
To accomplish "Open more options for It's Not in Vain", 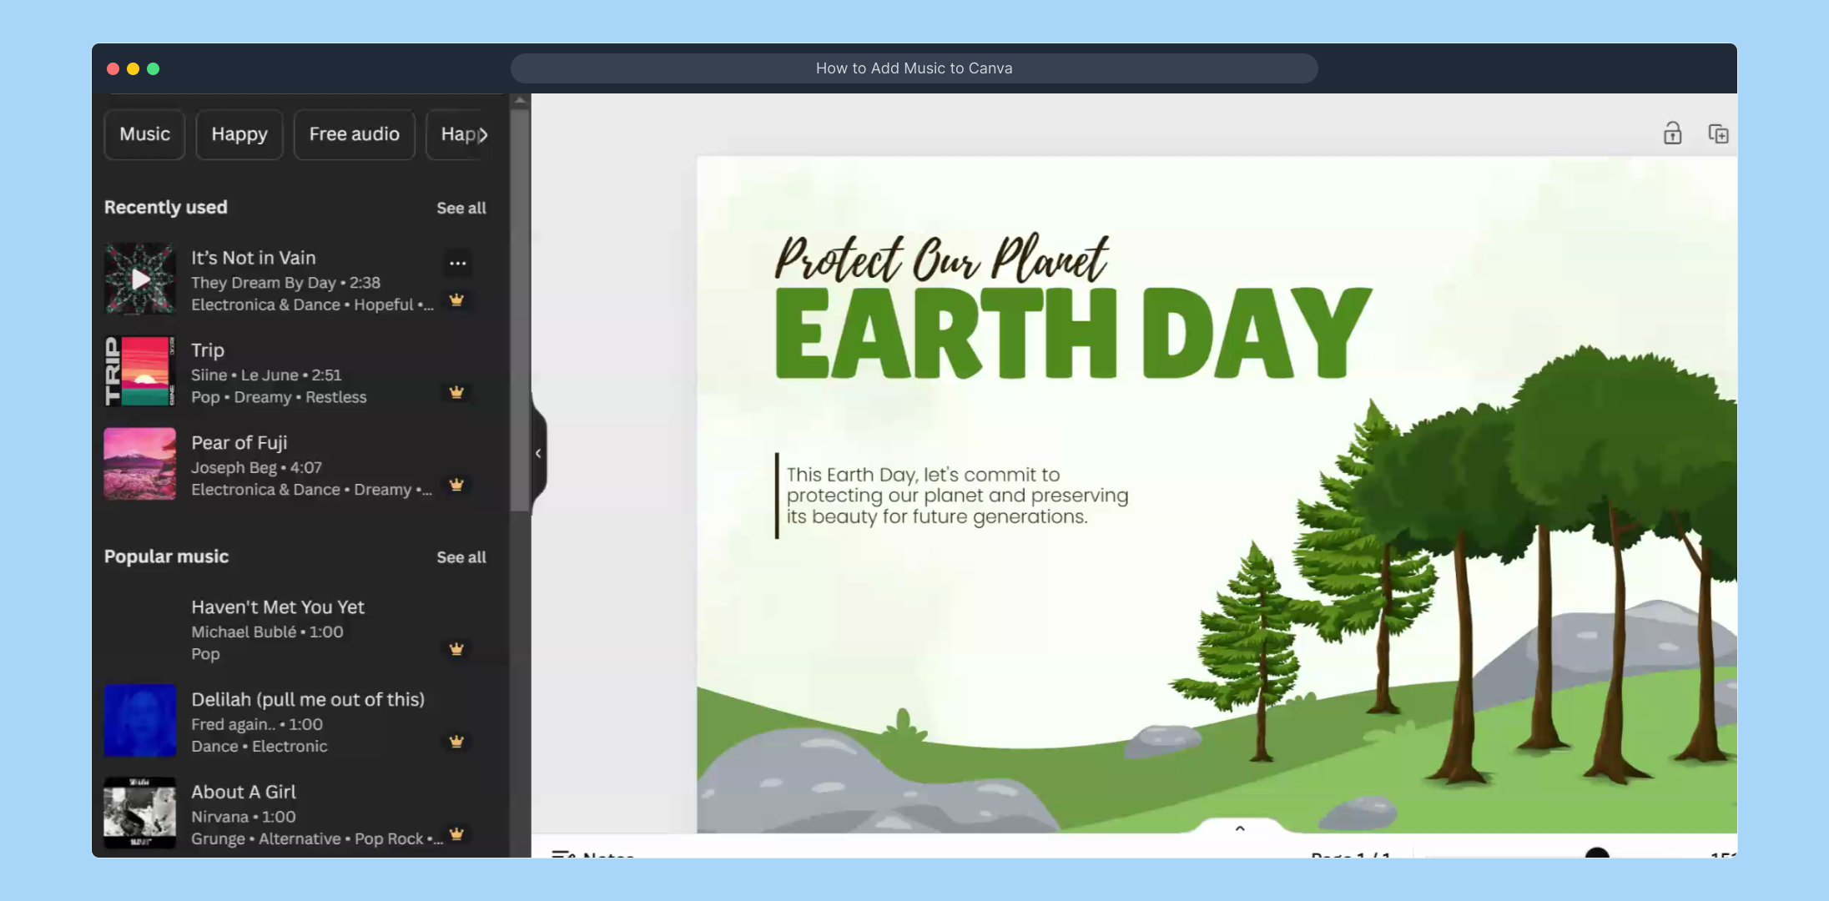I will point(457,264).
